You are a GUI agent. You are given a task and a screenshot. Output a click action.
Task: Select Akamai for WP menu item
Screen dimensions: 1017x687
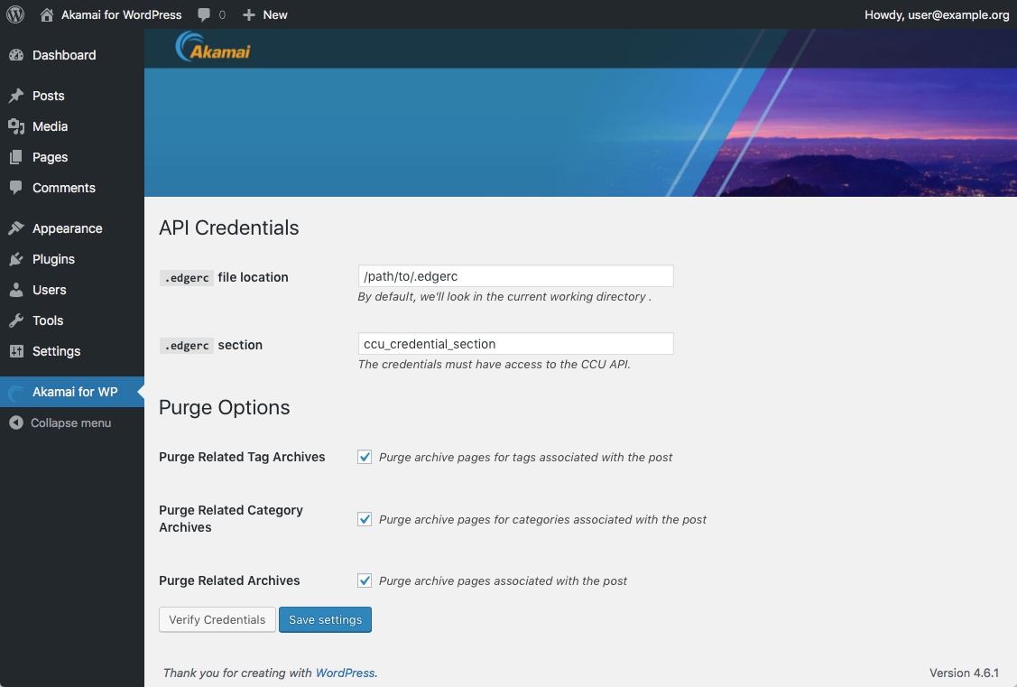click(x=72, y=392)
